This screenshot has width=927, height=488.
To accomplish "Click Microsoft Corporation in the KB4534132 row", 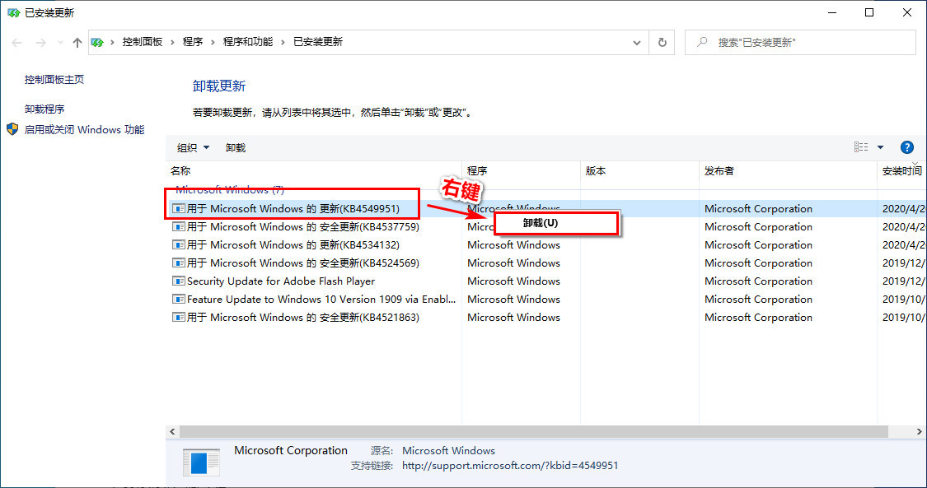I will click(759, 245).
